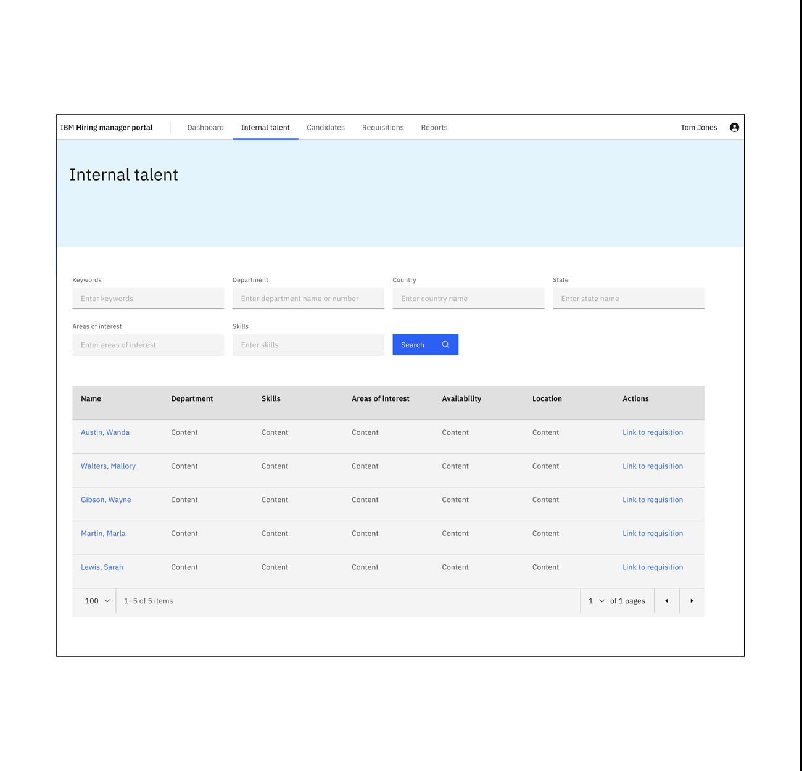Click the Enter keywords input field
The height and width of the screenshot is (771, 802).
[148, 298]
